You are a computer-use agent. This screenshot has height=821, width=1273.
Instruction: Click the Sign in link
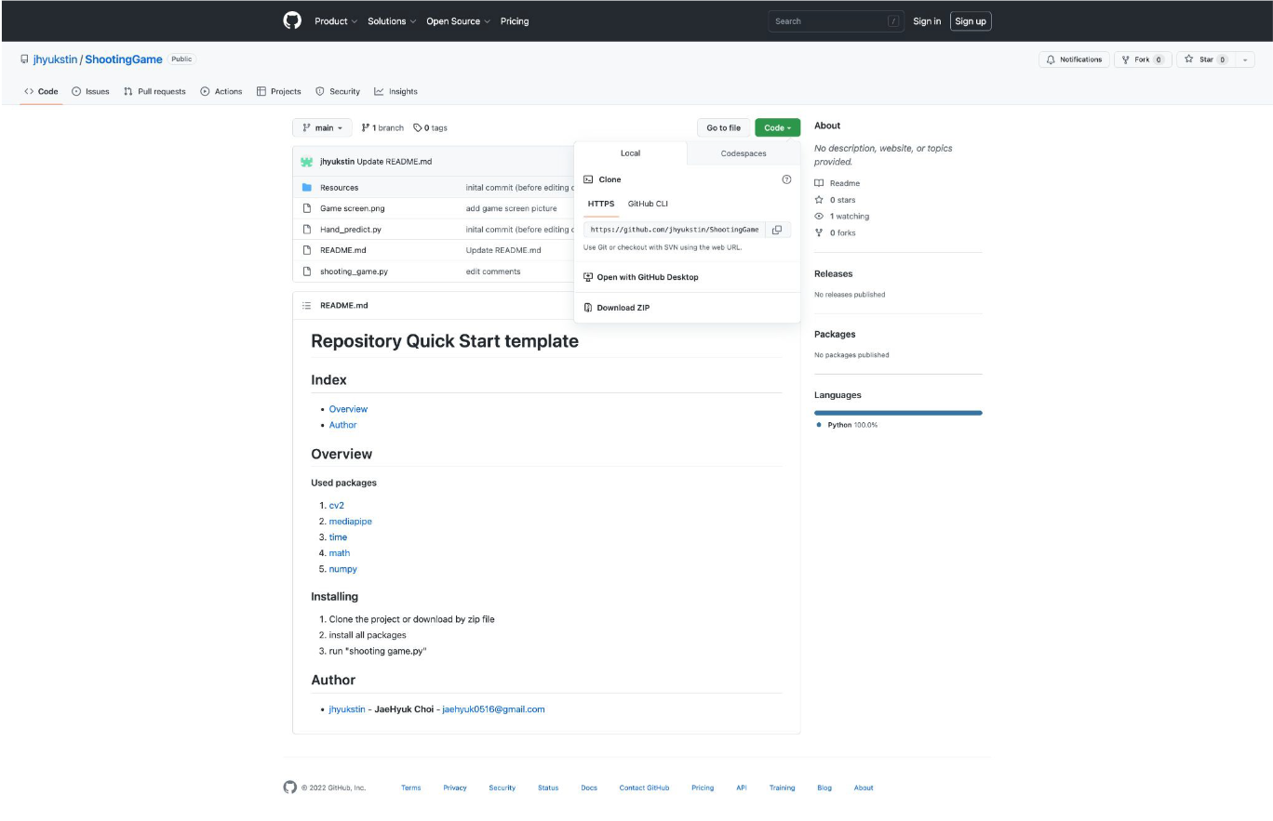coord(927,21)
